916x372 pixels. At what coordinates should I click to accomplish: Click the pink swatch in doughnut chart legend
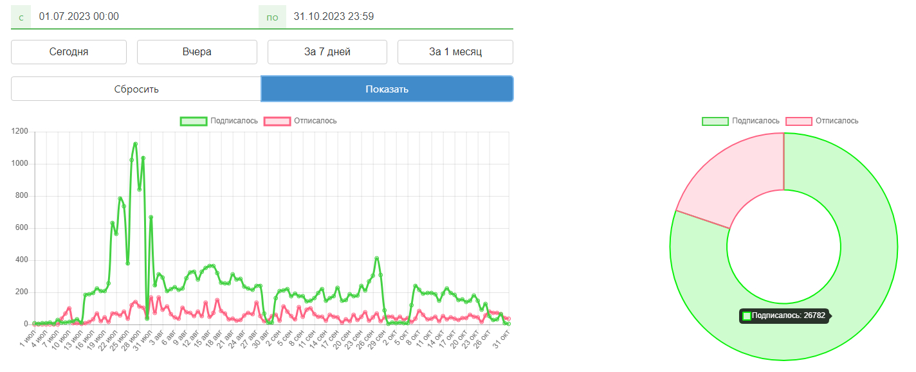799,121
